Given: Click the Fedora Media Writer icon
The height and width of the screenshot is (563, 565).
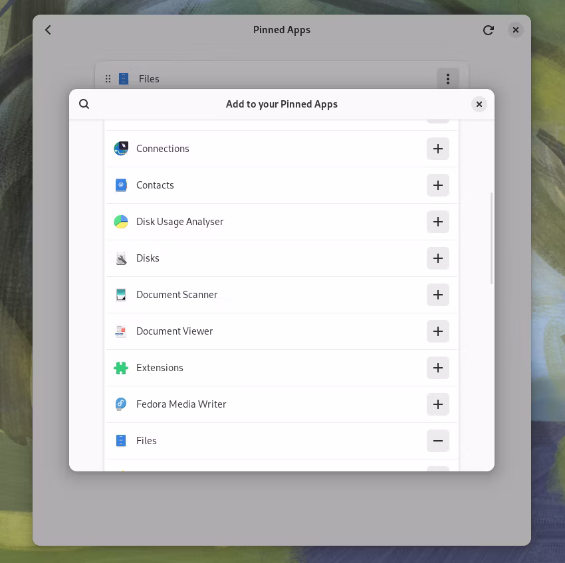Looking at the screenshot, I should [x=121, y=404].
